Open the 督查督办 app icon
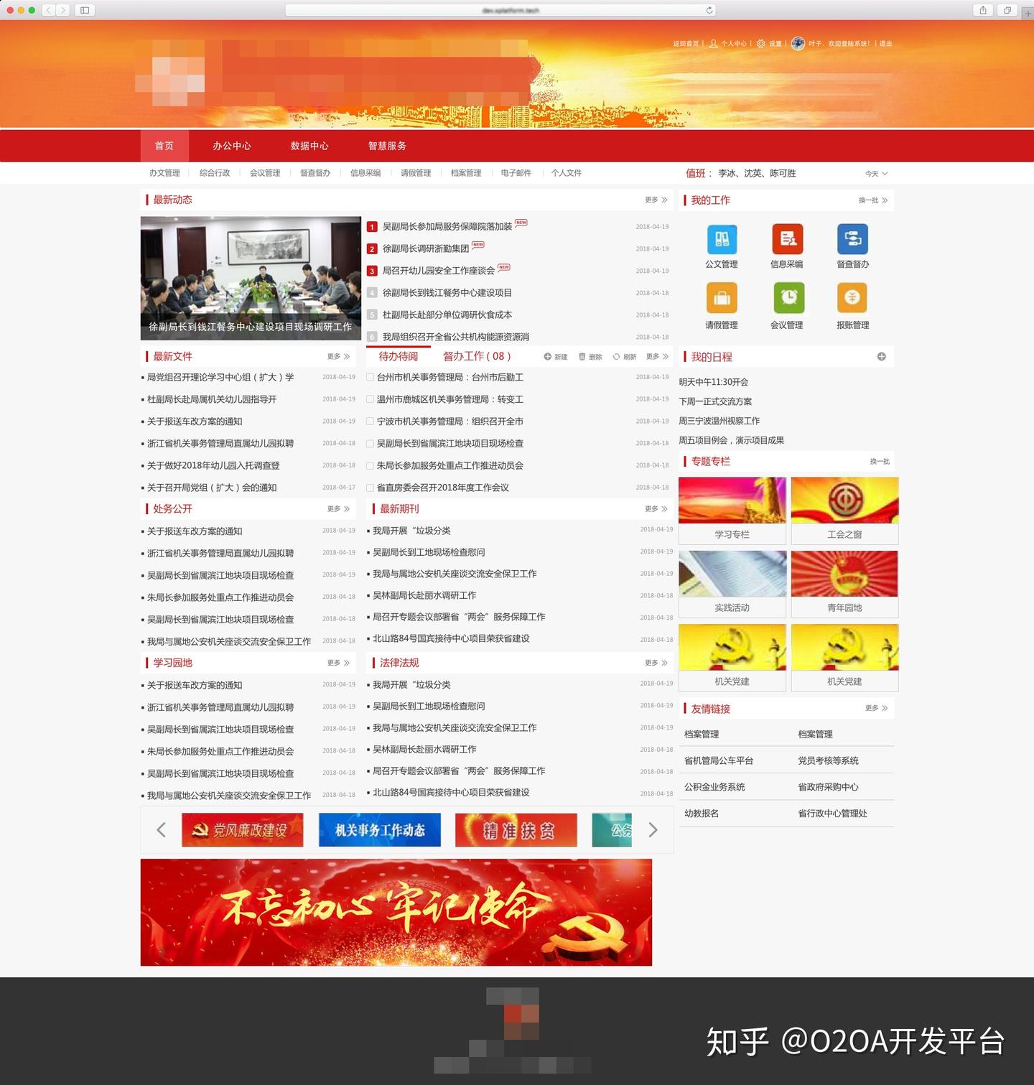Image resolution: width=1034 pixels, height=1085 pixels. click(853, 241)
